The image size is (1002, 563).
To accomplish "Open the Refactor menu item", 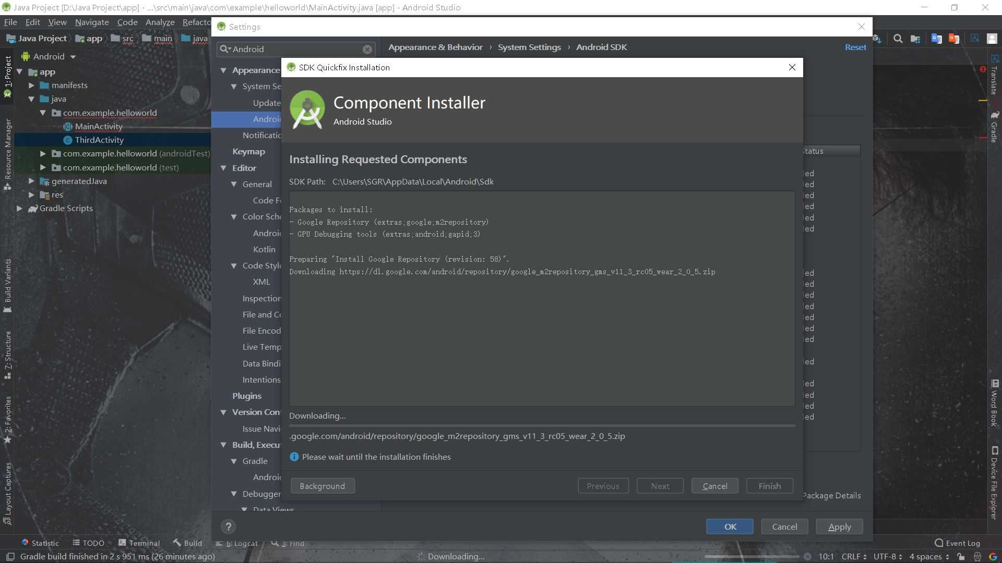I will [199, 22].
